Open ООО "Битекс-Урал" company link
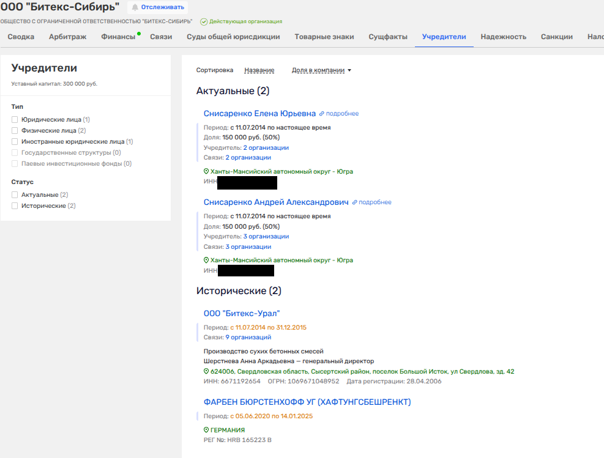 pyautogui.click(x=241, y=314)
